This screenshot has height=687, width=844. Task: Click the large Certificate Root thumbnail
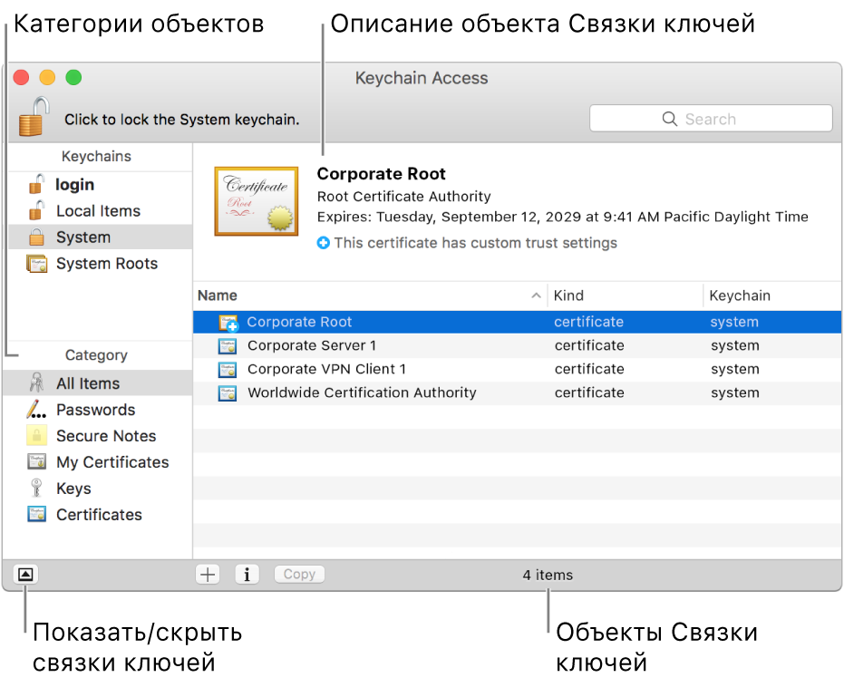(x=257, y=201)
